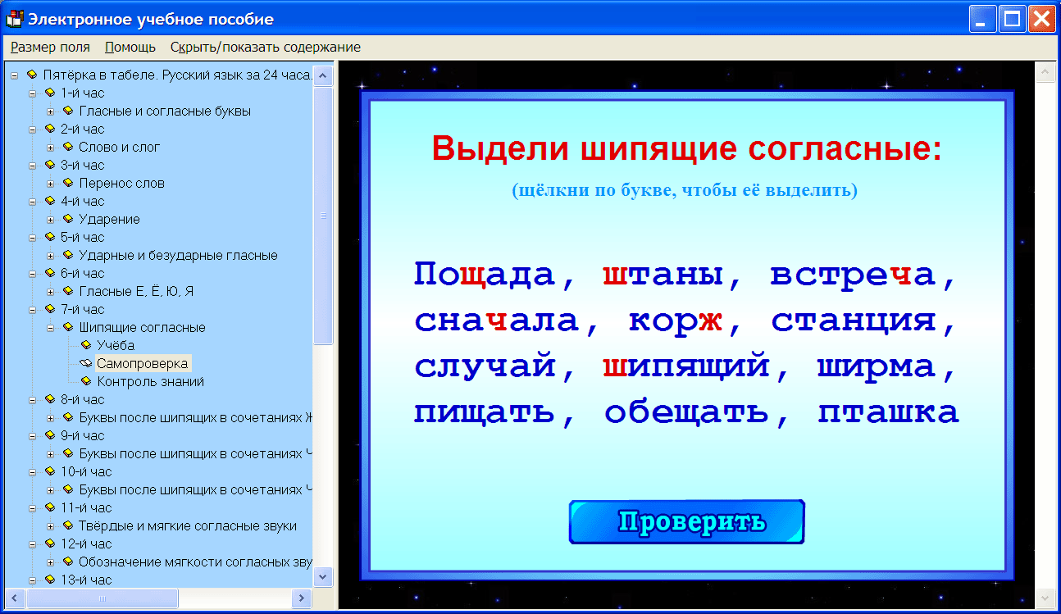Toggle the letter "ч" in "встреча"
Viewport: 1061px width, 614px height.
(904, 275)
